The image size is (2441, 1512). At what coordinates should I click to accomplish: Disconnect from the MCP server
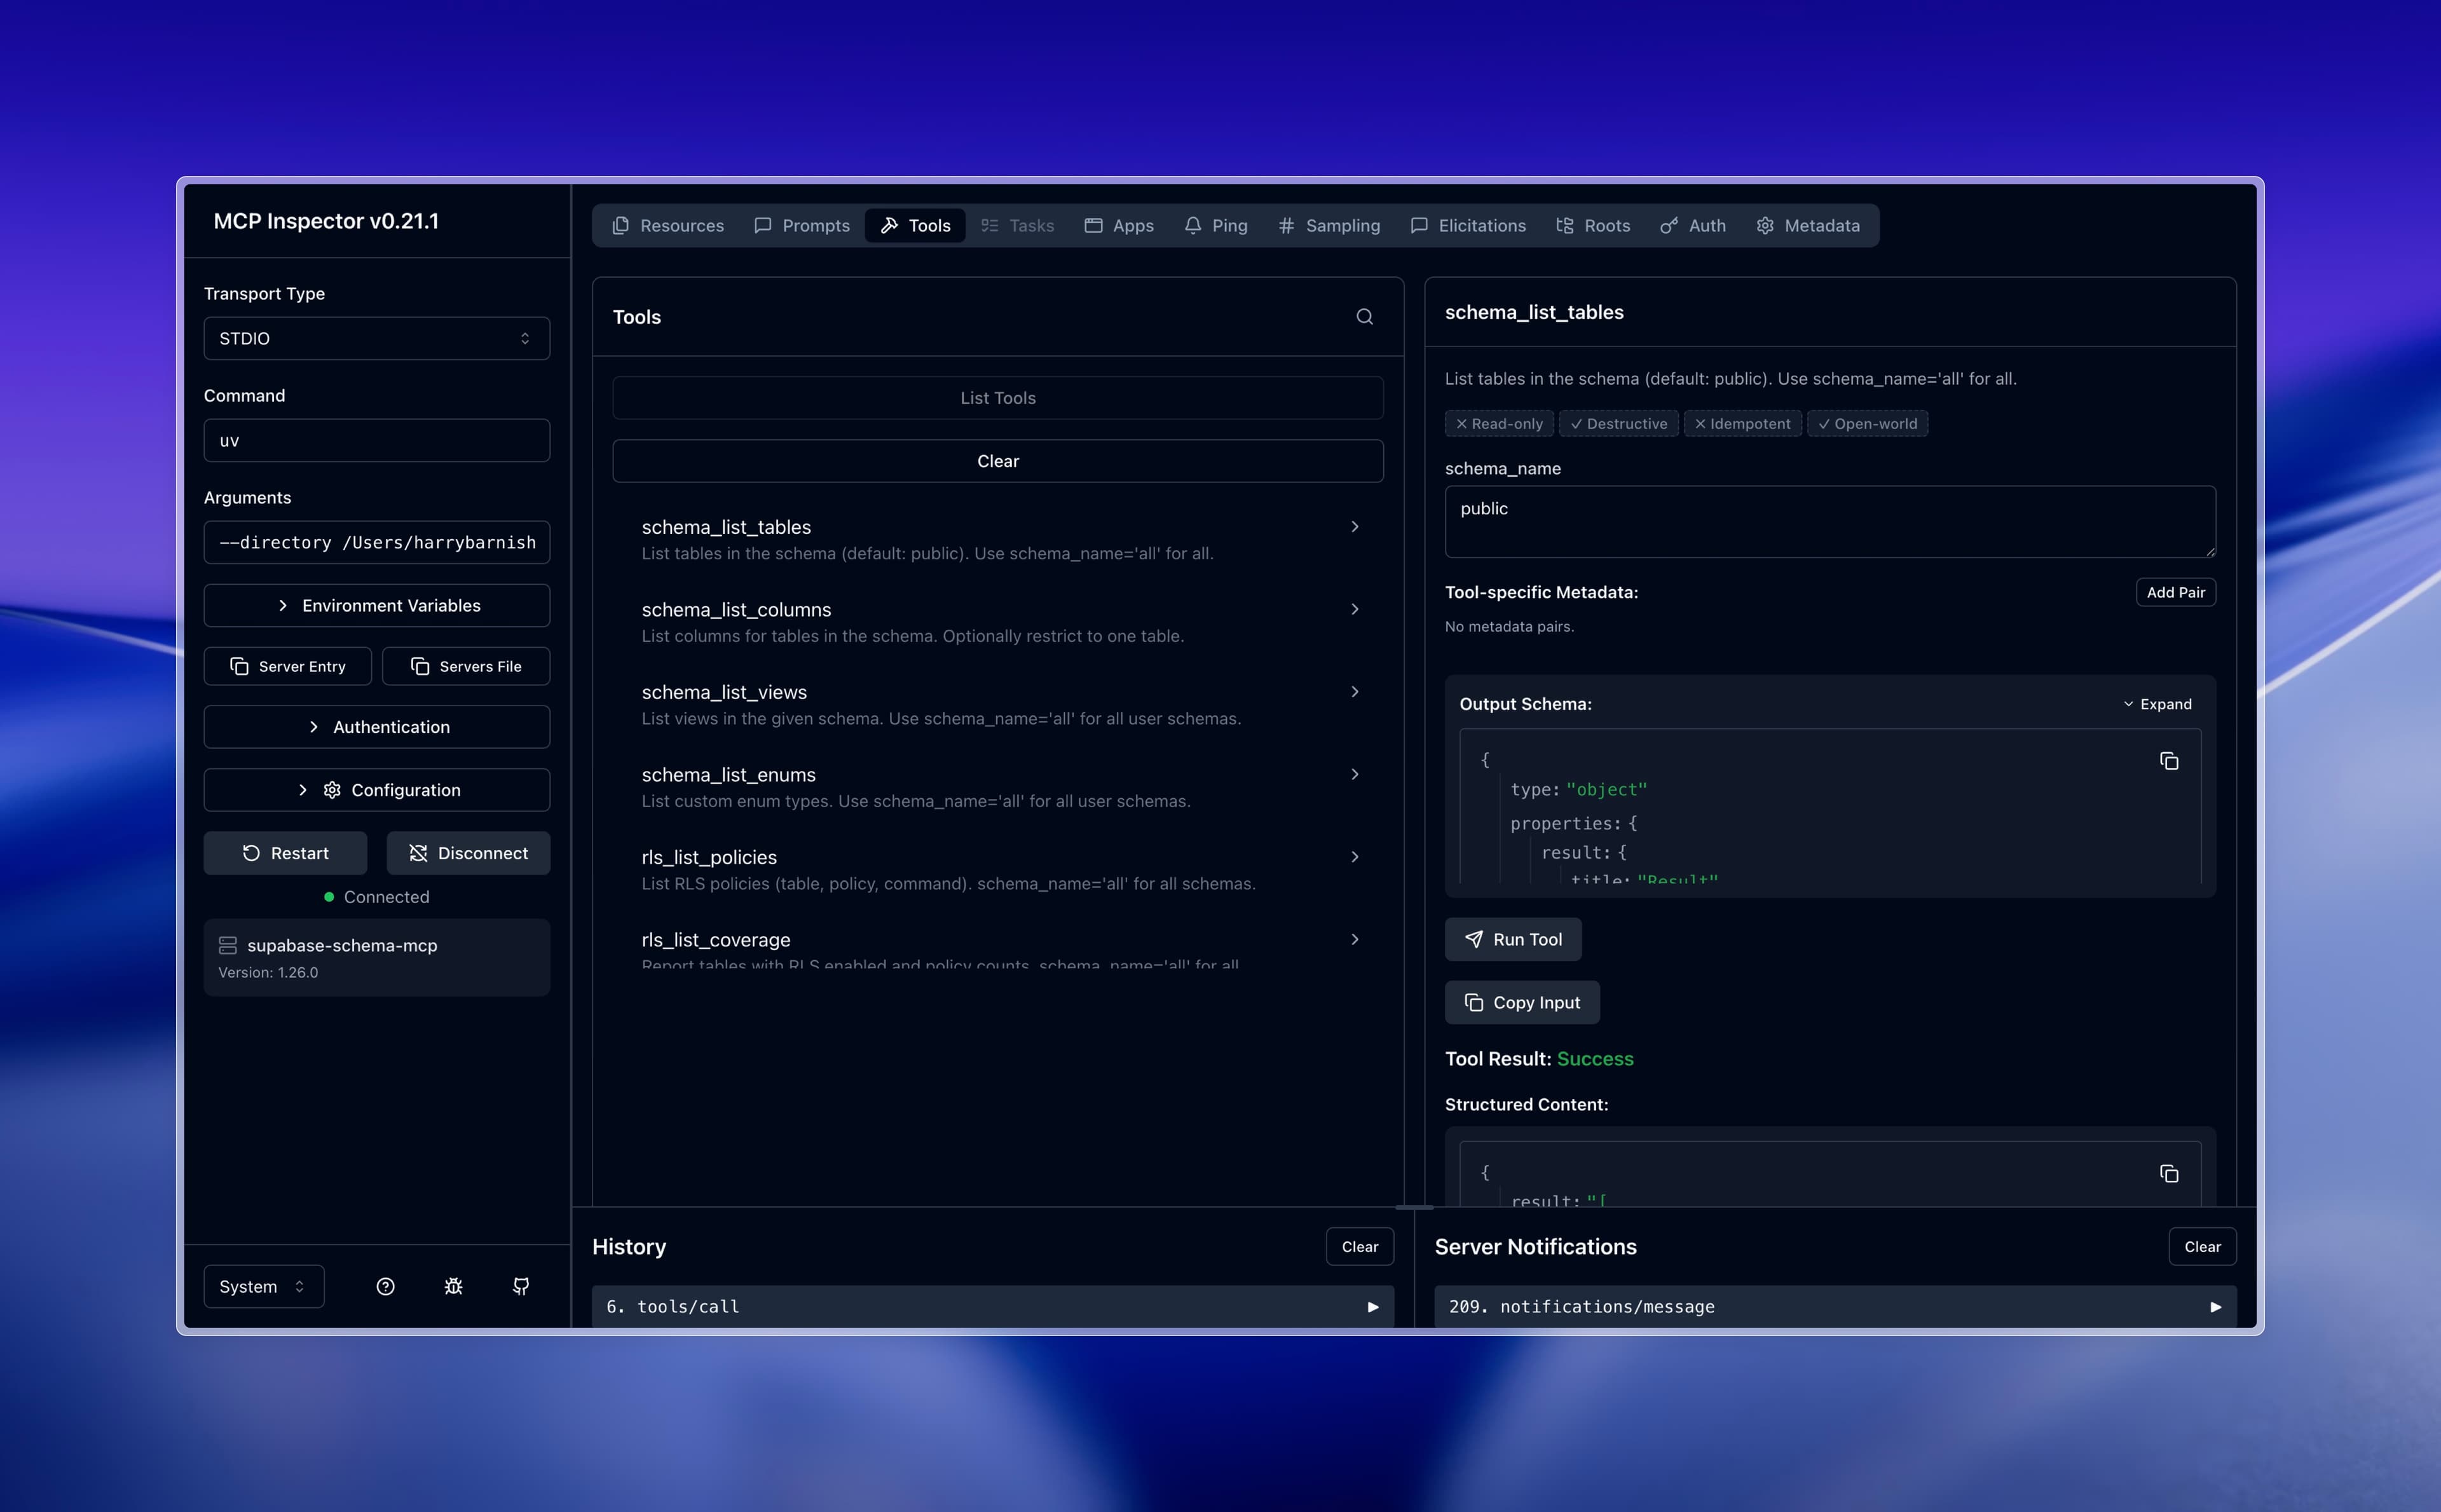click(x=468, y=853)
